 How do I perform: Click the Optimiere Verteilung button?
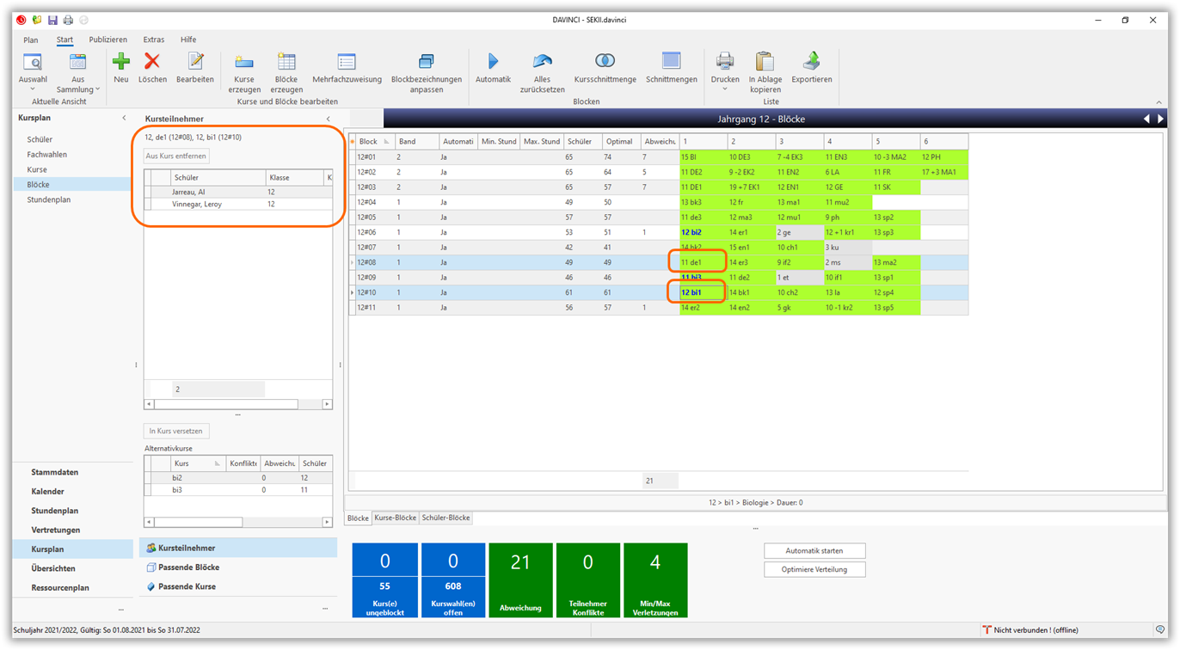tap(814, 569)
